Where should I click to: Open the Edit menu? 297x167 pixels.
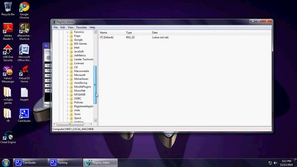pos(63,27)
